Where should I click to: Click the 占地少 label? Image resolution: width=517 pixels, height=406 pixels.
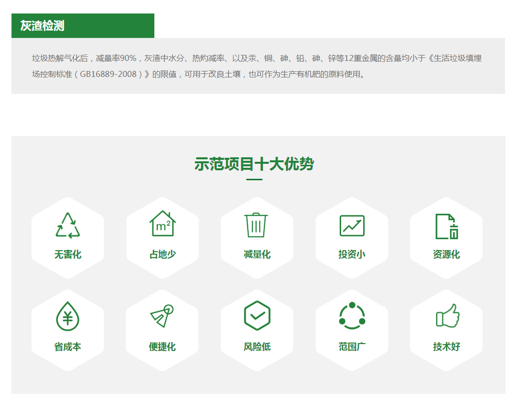click(162, 255)
